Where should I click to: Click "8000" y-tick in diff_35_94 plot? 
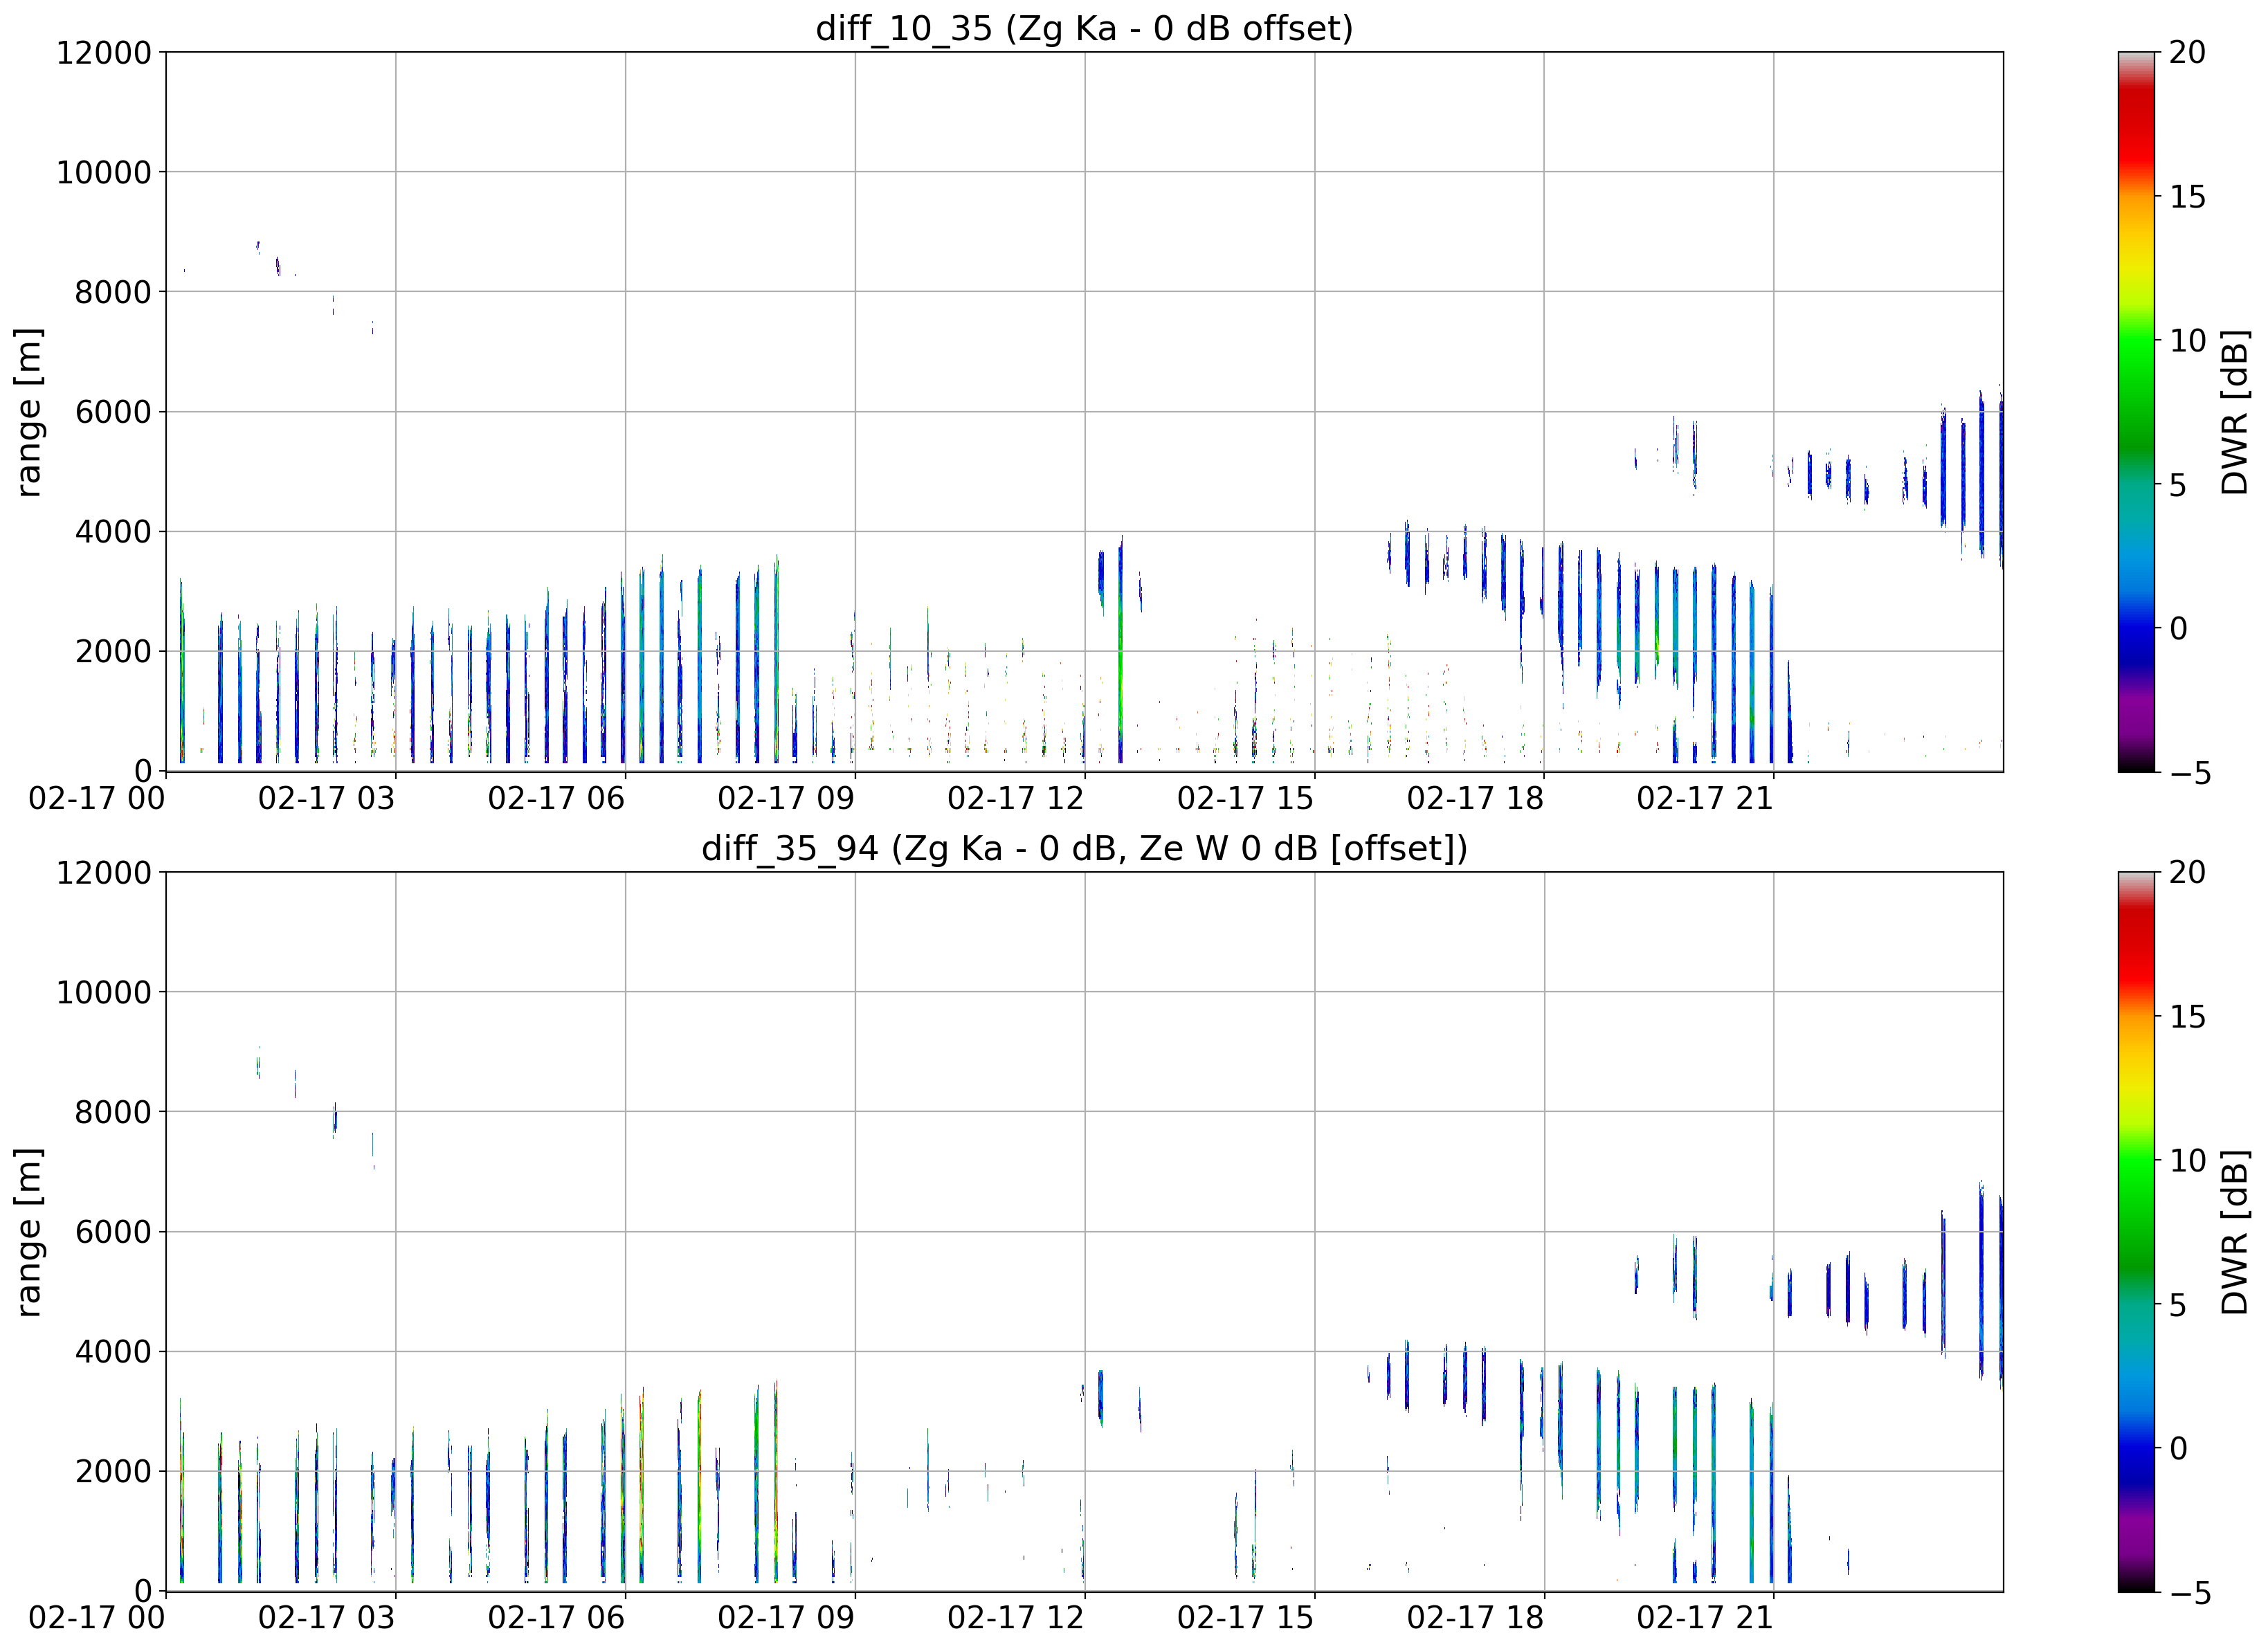[x=113, y=1111]
